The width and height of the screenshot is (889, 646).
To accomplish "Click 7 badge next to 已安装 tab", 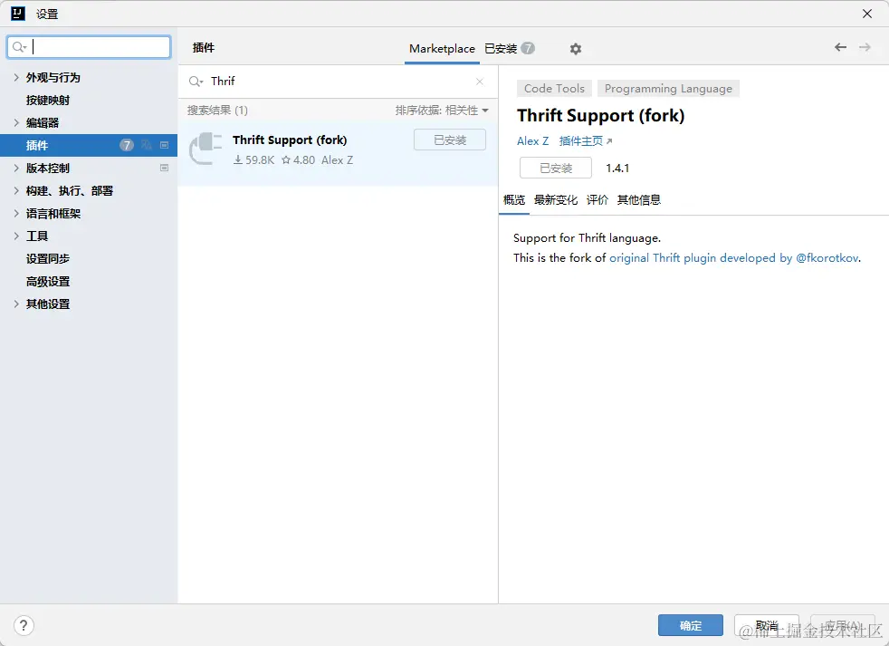I will pos(528,48).
